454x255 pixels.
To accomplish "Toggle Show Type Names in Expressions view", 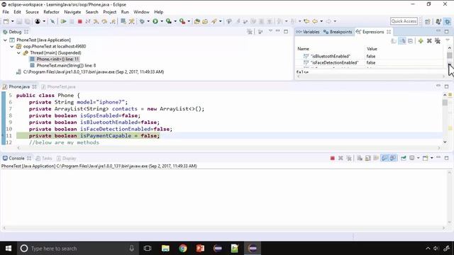I will [394, 41].
